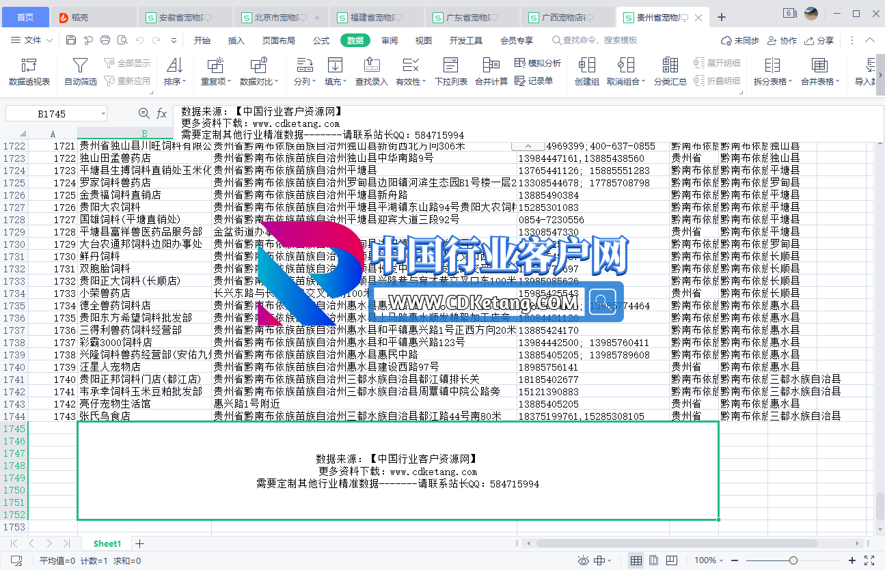Screen dimensions: 885x570
Task: Open a new document tab with plus
Action: (x=722, y=17)
